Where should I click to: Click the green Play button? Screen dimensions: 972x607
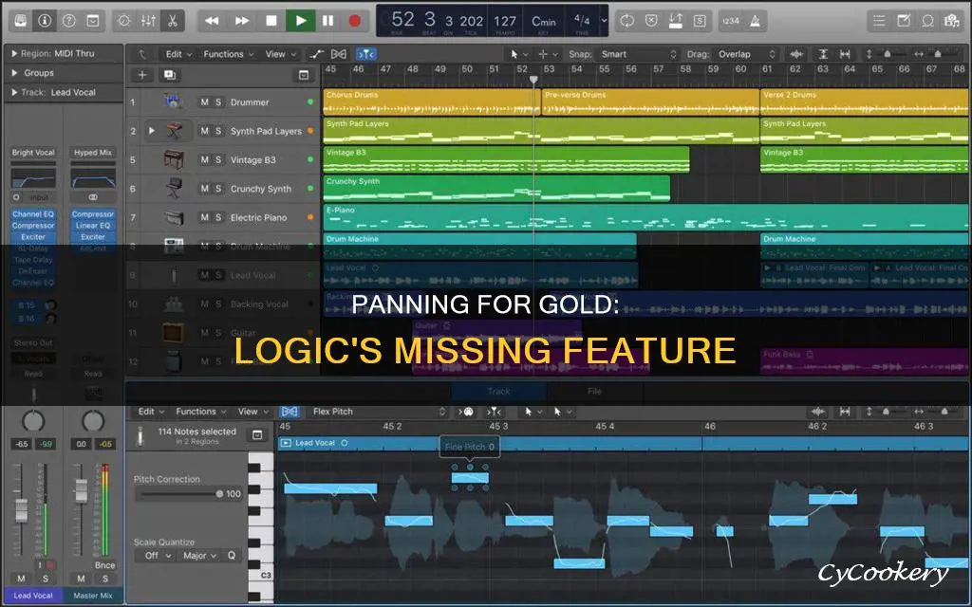coord(301,21)
